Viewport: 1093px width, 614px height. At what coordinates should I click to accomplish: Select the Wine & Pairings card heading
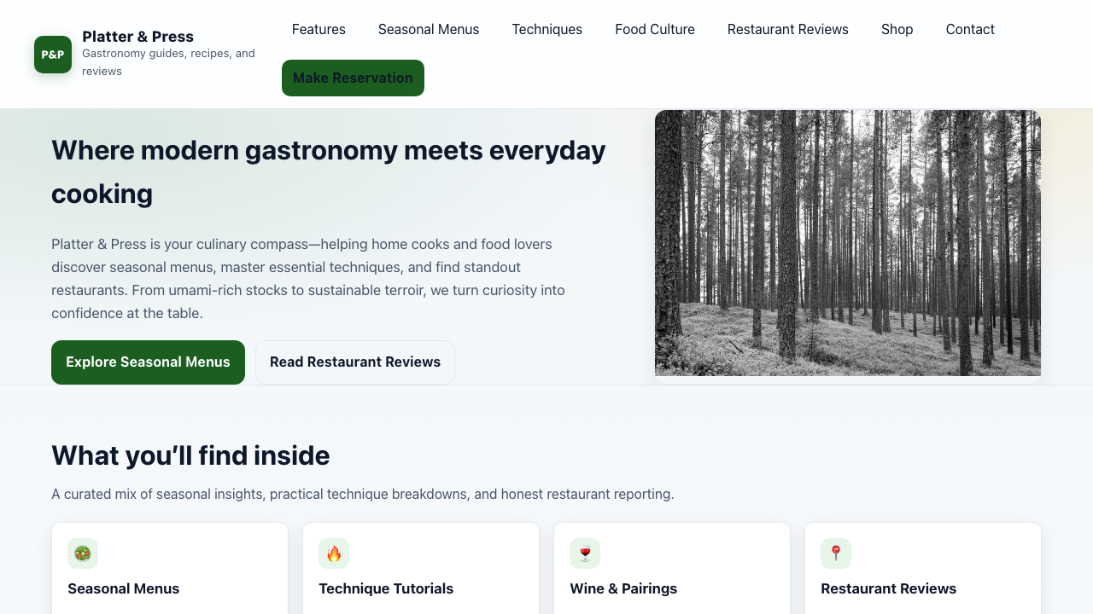[x=623, y=588]
